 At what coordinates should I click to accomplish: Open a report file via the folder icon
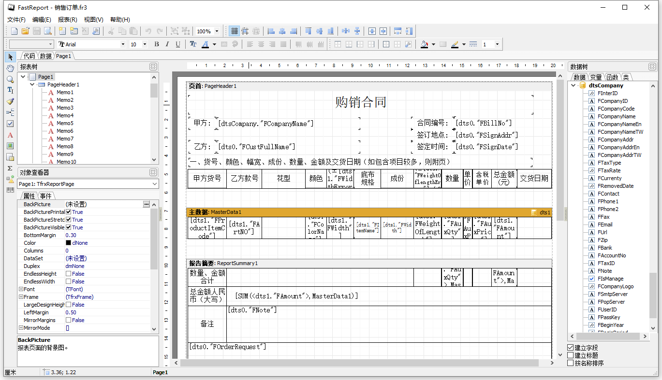point(25,31)
